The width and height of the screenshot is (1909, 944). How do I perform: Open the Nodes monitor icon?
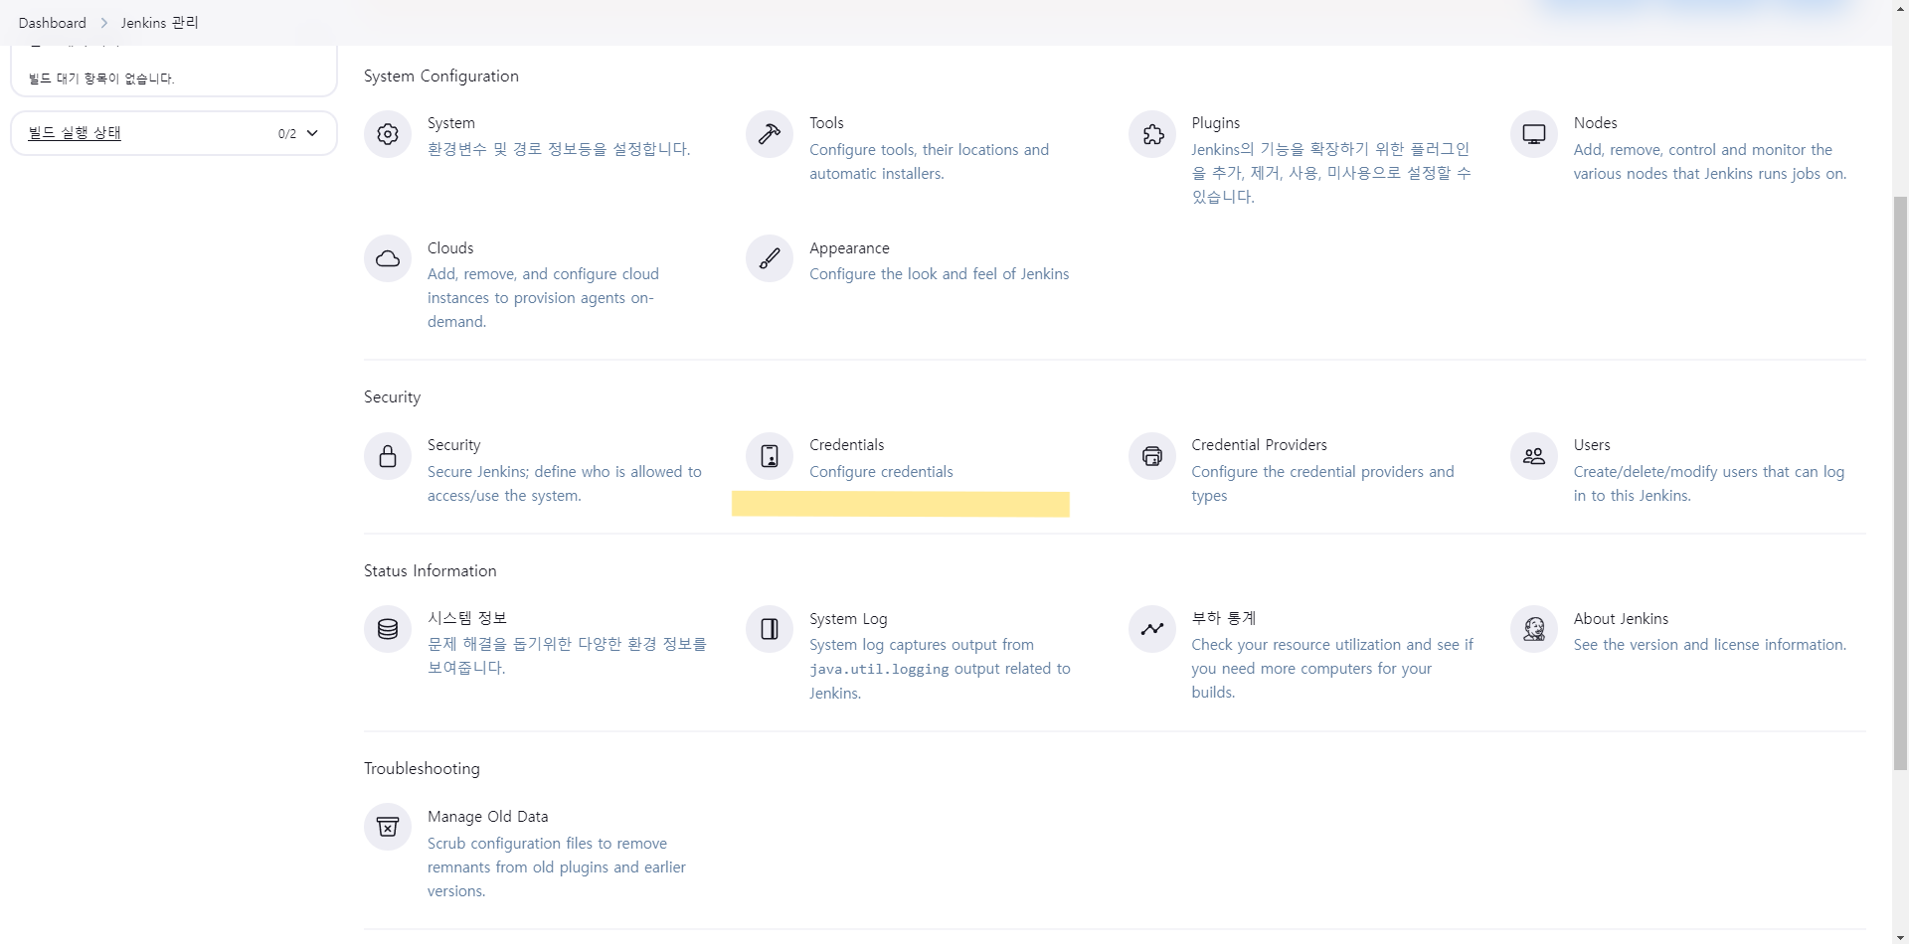pos(1534,134)
